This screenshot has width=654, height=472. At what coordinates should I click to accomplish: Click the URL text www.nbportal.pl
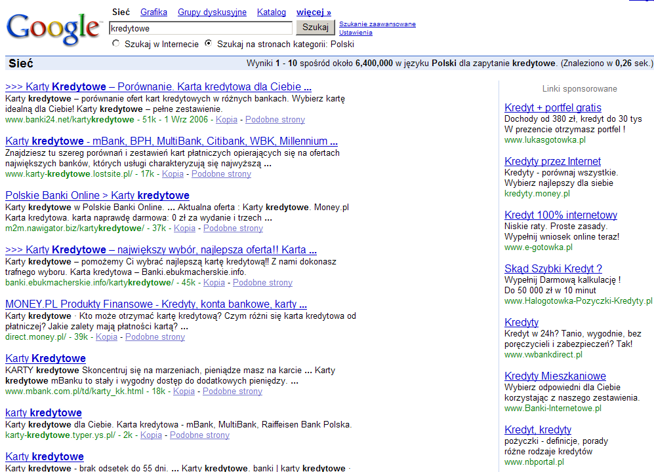534,462
